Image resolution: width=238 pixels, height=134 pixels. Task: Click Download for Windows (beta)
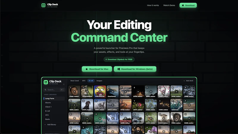[x=135, y=69]
